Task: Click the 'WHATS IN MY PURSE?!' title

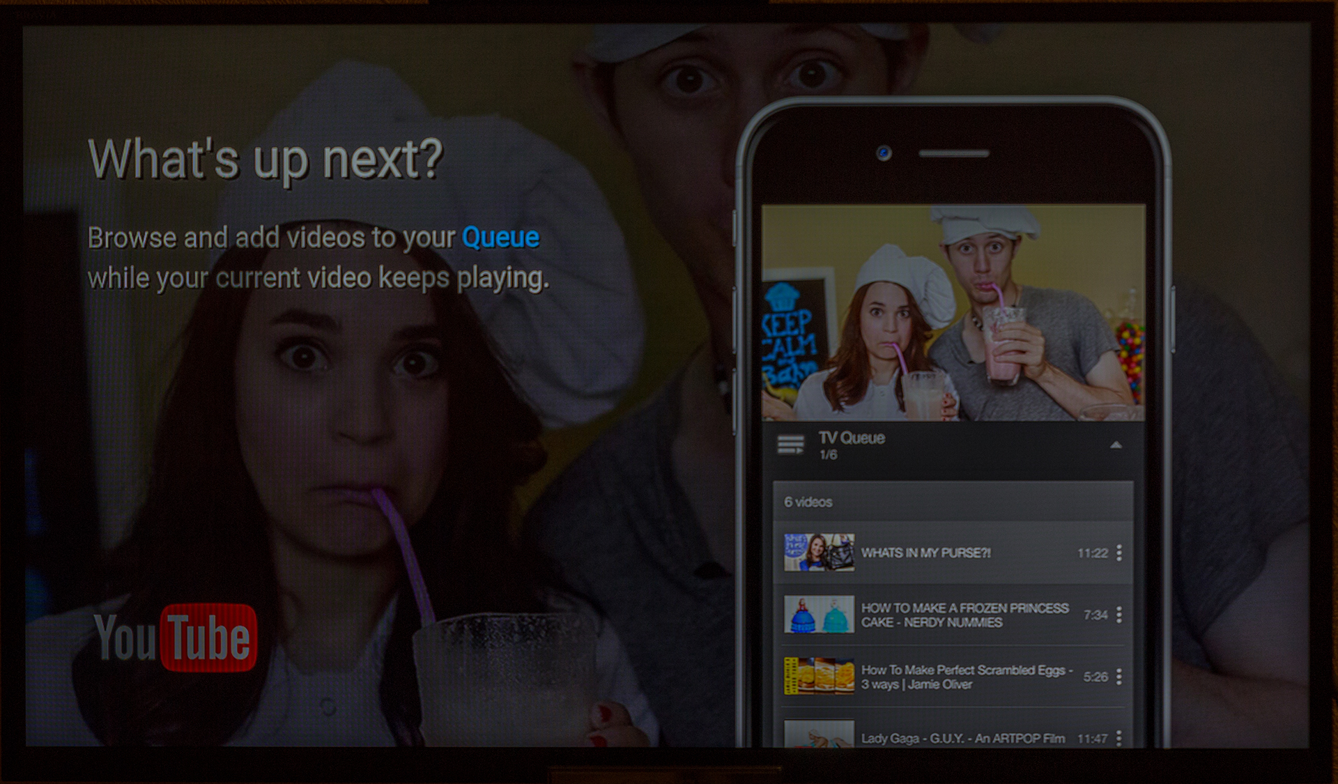Action: point(926,553)
